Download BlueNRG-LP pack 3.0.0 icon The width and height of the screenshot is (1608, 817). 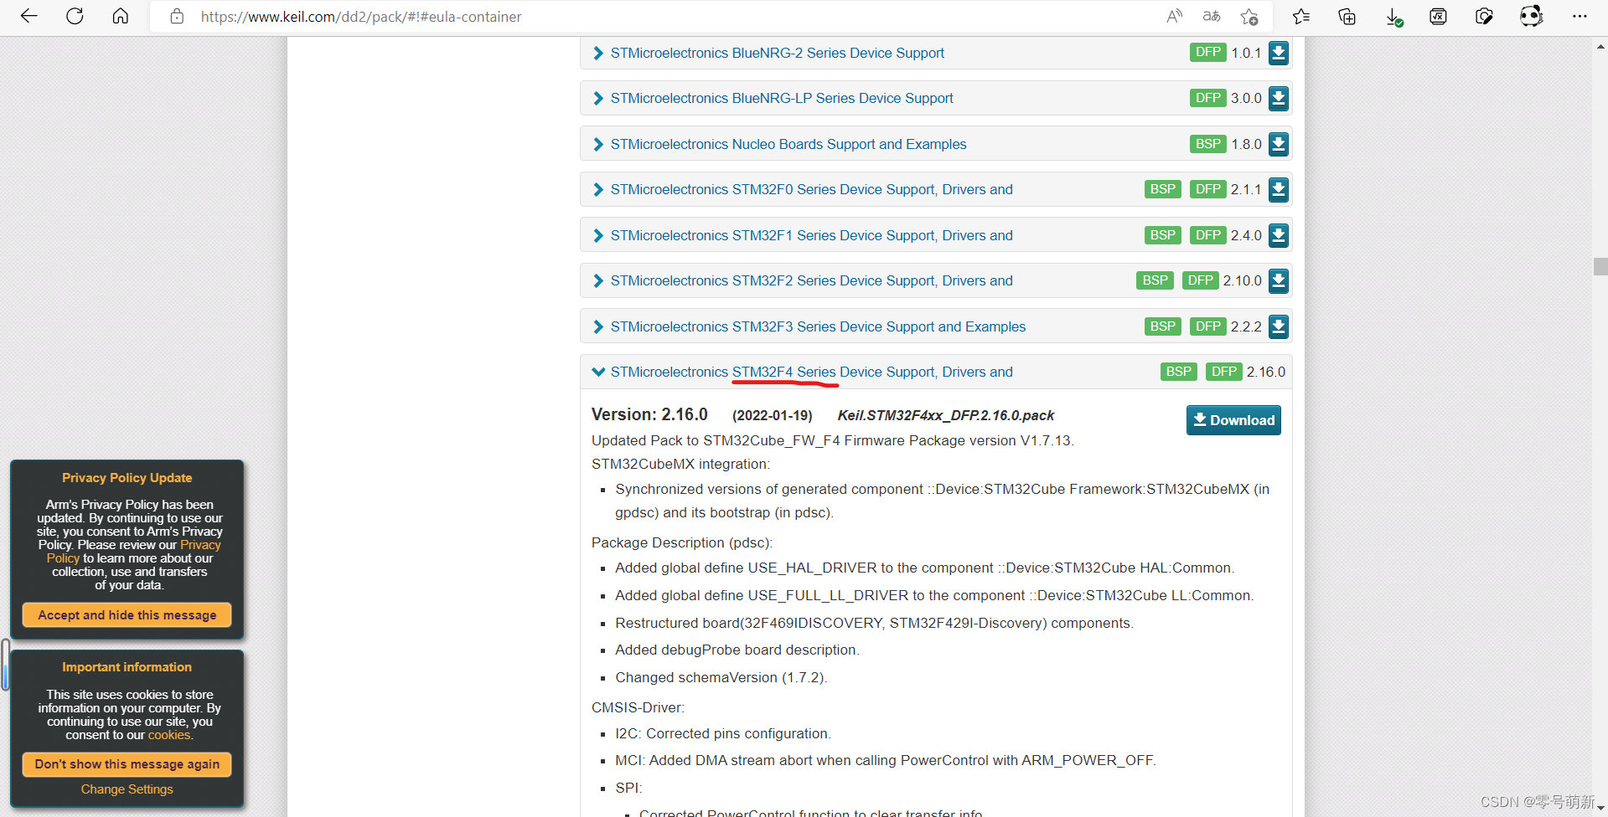[1278, 98]
